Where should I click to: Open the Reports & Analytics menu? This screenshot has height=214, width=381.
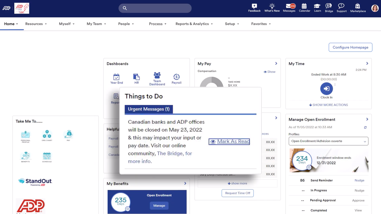coord(194,24)
